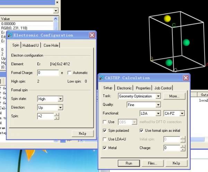Open the LDA functional dropdown

(x=158, y=113)
